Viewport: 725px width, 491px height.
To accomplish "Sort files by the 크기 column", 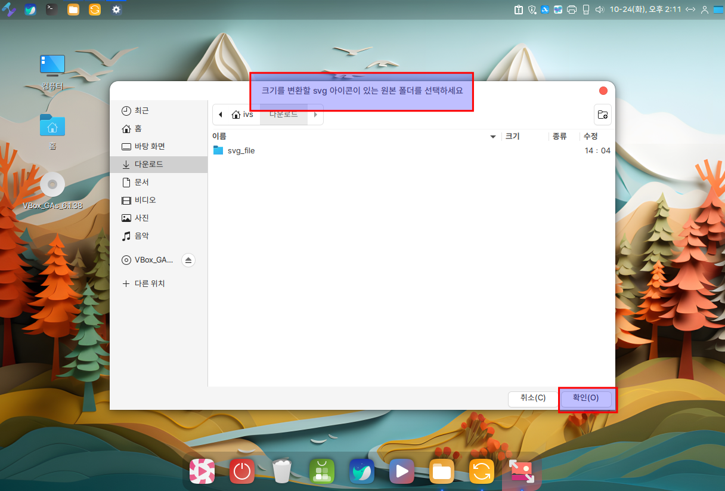I will 525,137.
